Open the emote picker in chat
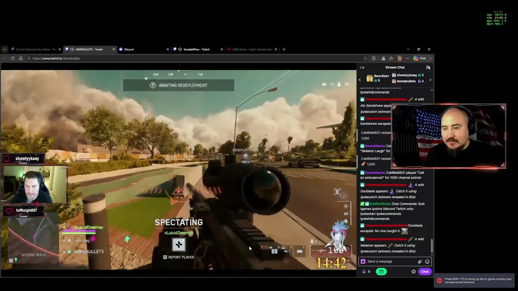This screenshot has height=291, width=518. coord(427,261)
